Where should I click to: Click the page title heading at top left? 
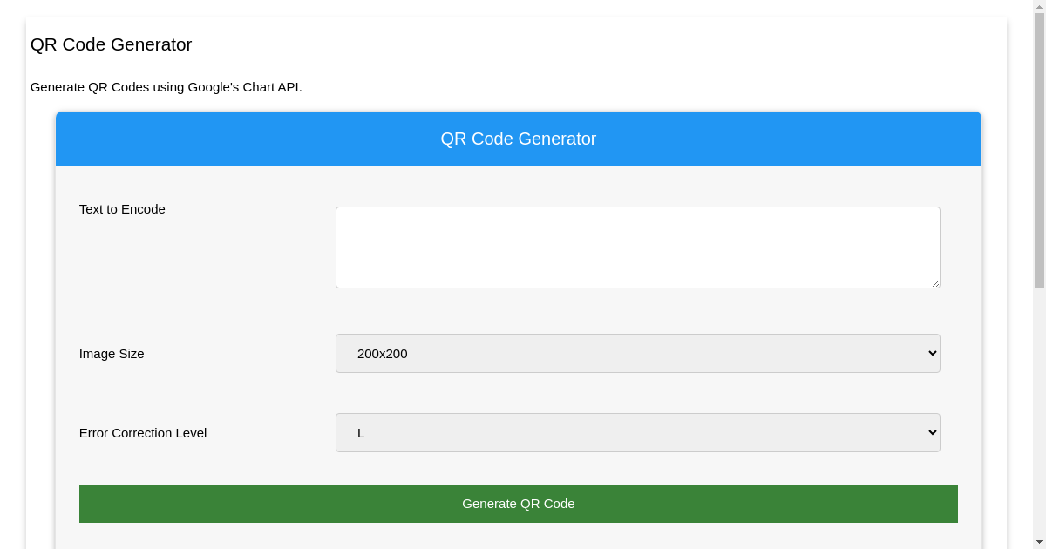click(x=111, y=44)
